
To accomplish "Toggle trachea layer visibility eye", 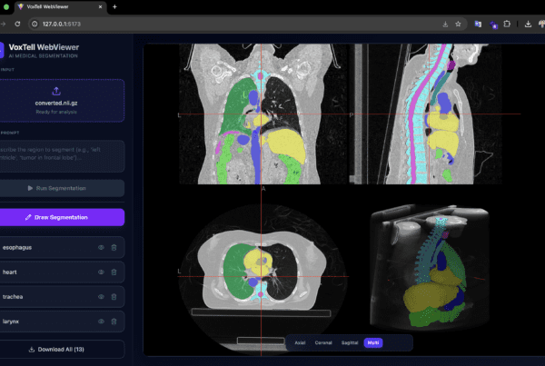I will pyautogui.click(x=100, y=296).
